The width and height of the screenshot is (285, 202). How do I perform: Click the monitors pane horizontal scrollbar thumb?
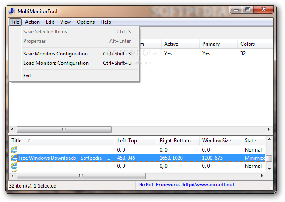point(64,130)
